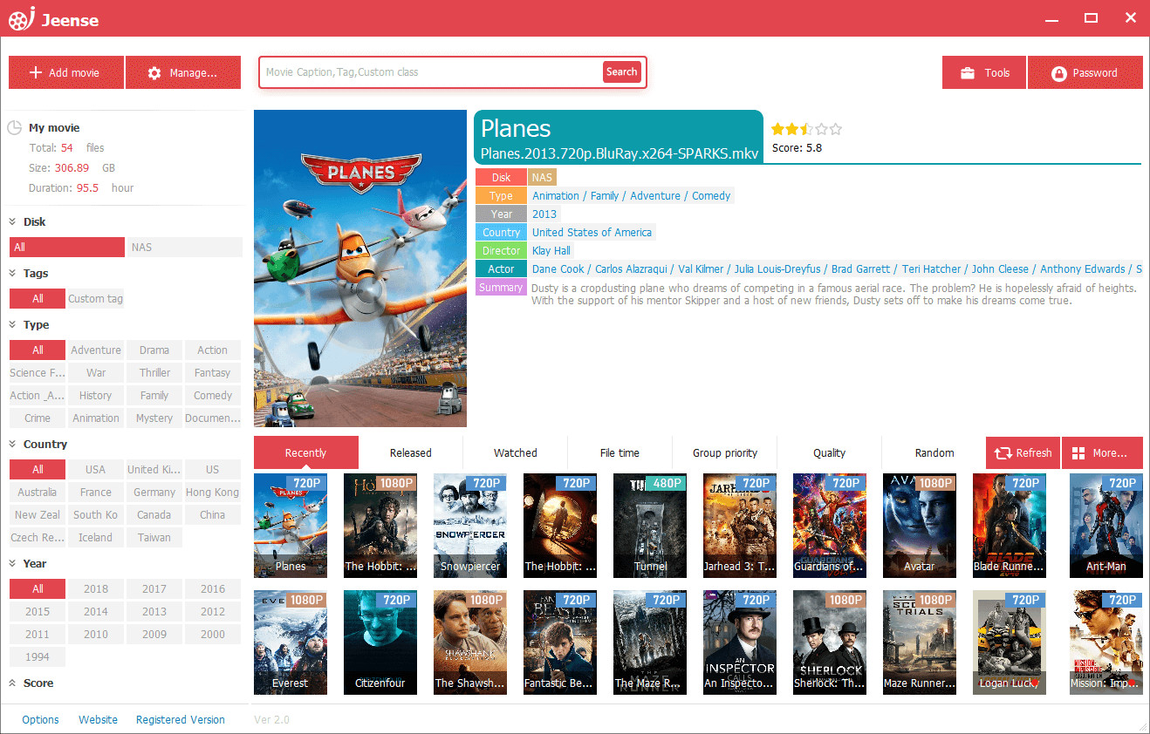
Task: Switch to Group priority tab
Action: [x=725, y=453]
